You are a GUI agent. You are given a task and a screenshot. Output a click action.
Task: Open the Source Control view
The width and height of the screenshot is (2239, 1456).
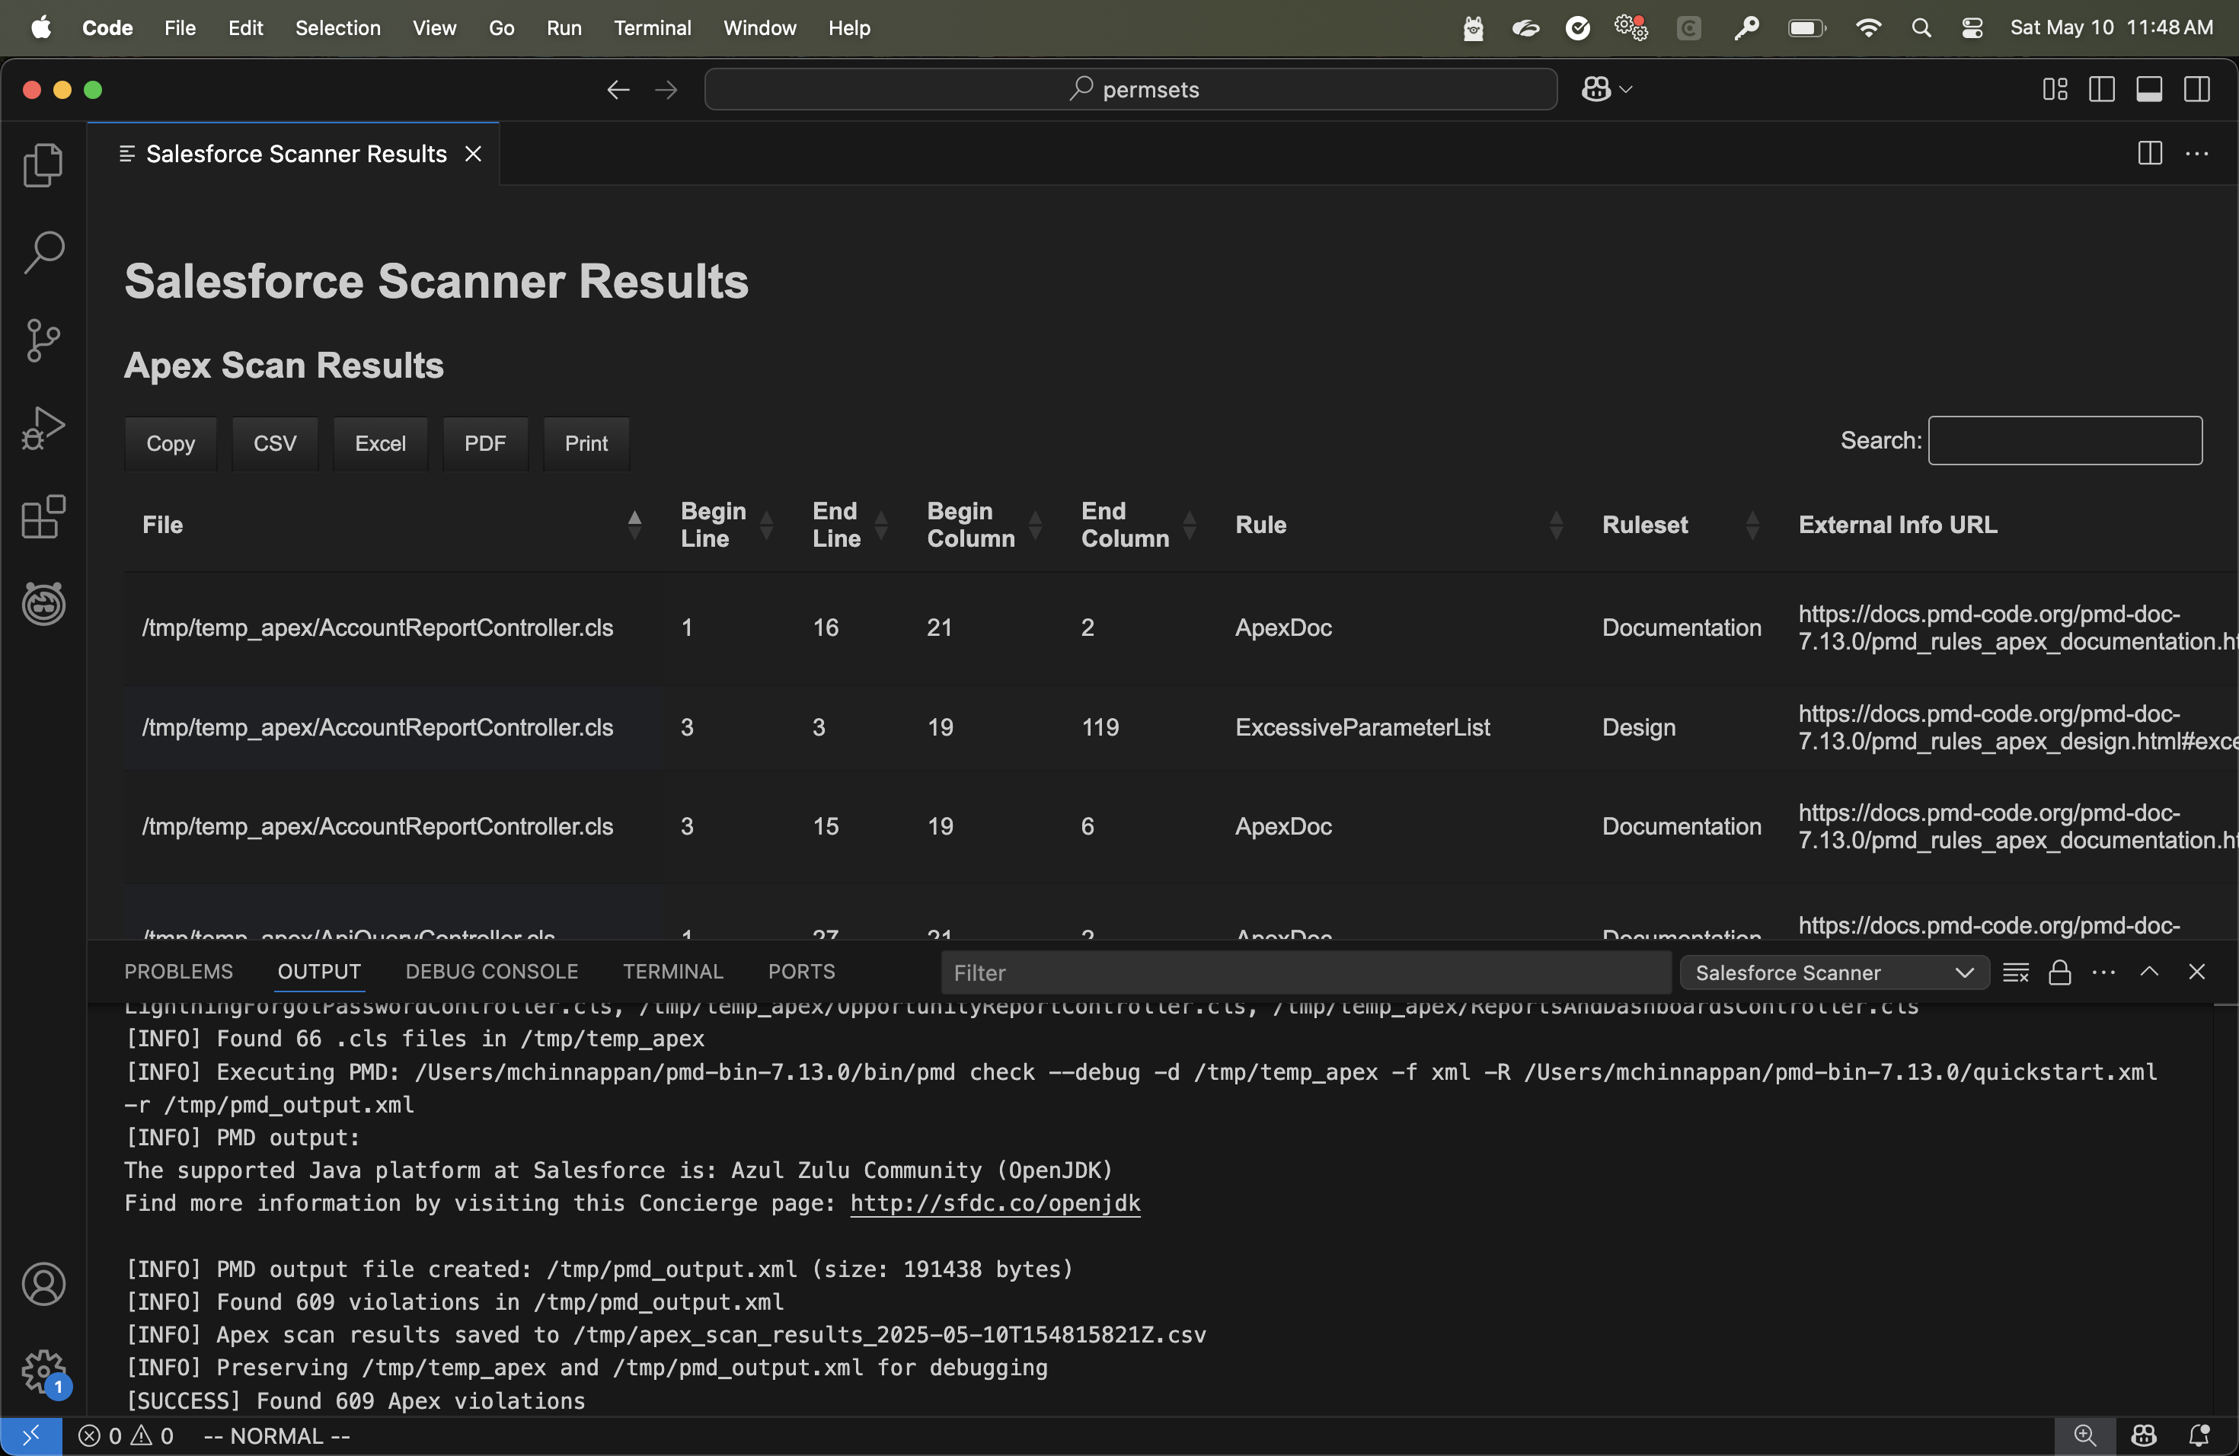43,340
